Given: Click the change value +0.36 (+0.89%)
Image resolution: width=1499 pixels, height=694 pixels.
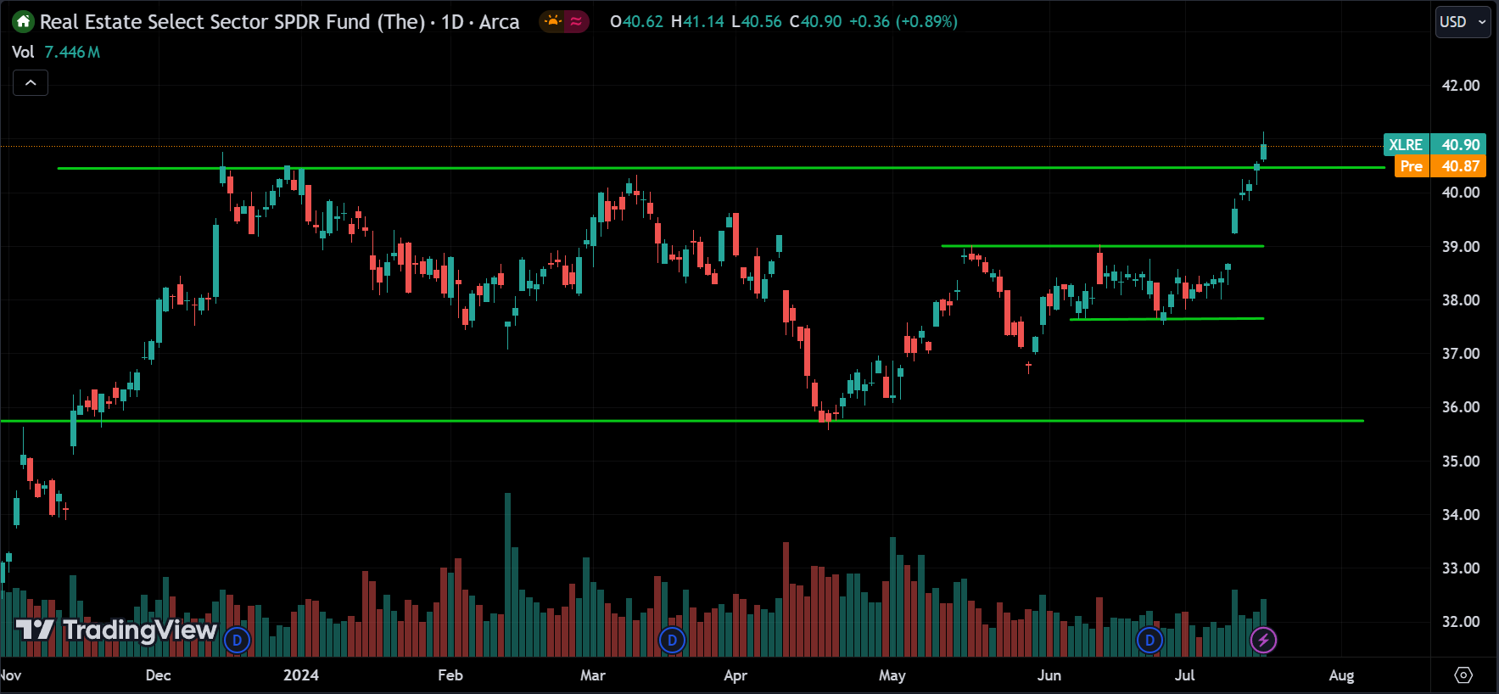Looking at the screenshot, I should [x=903, y=21].
